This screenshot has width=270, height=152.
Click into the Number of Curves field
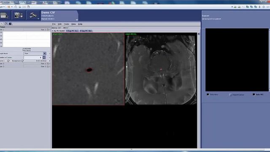click(x=33, y=57)
